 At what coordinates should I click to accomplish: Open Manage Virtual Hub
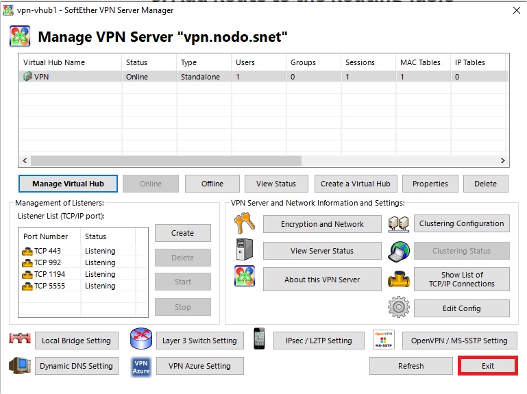pyautogui.click(x=69, y=184)
